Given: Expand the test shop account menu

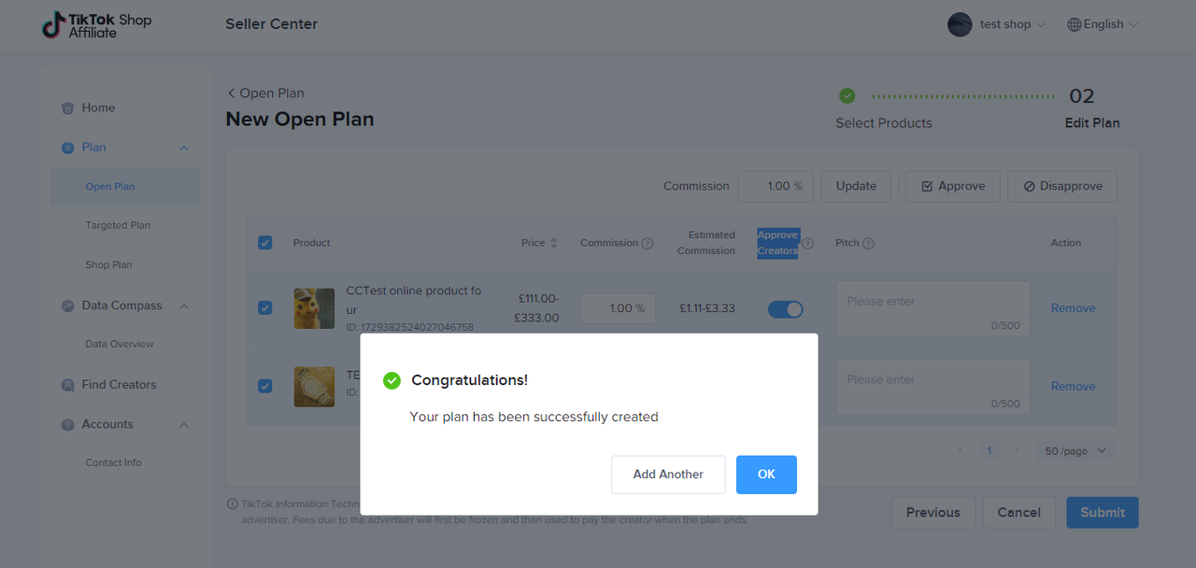Looking at the screenshot, I should pyautogui.click(x=997, y=24).
